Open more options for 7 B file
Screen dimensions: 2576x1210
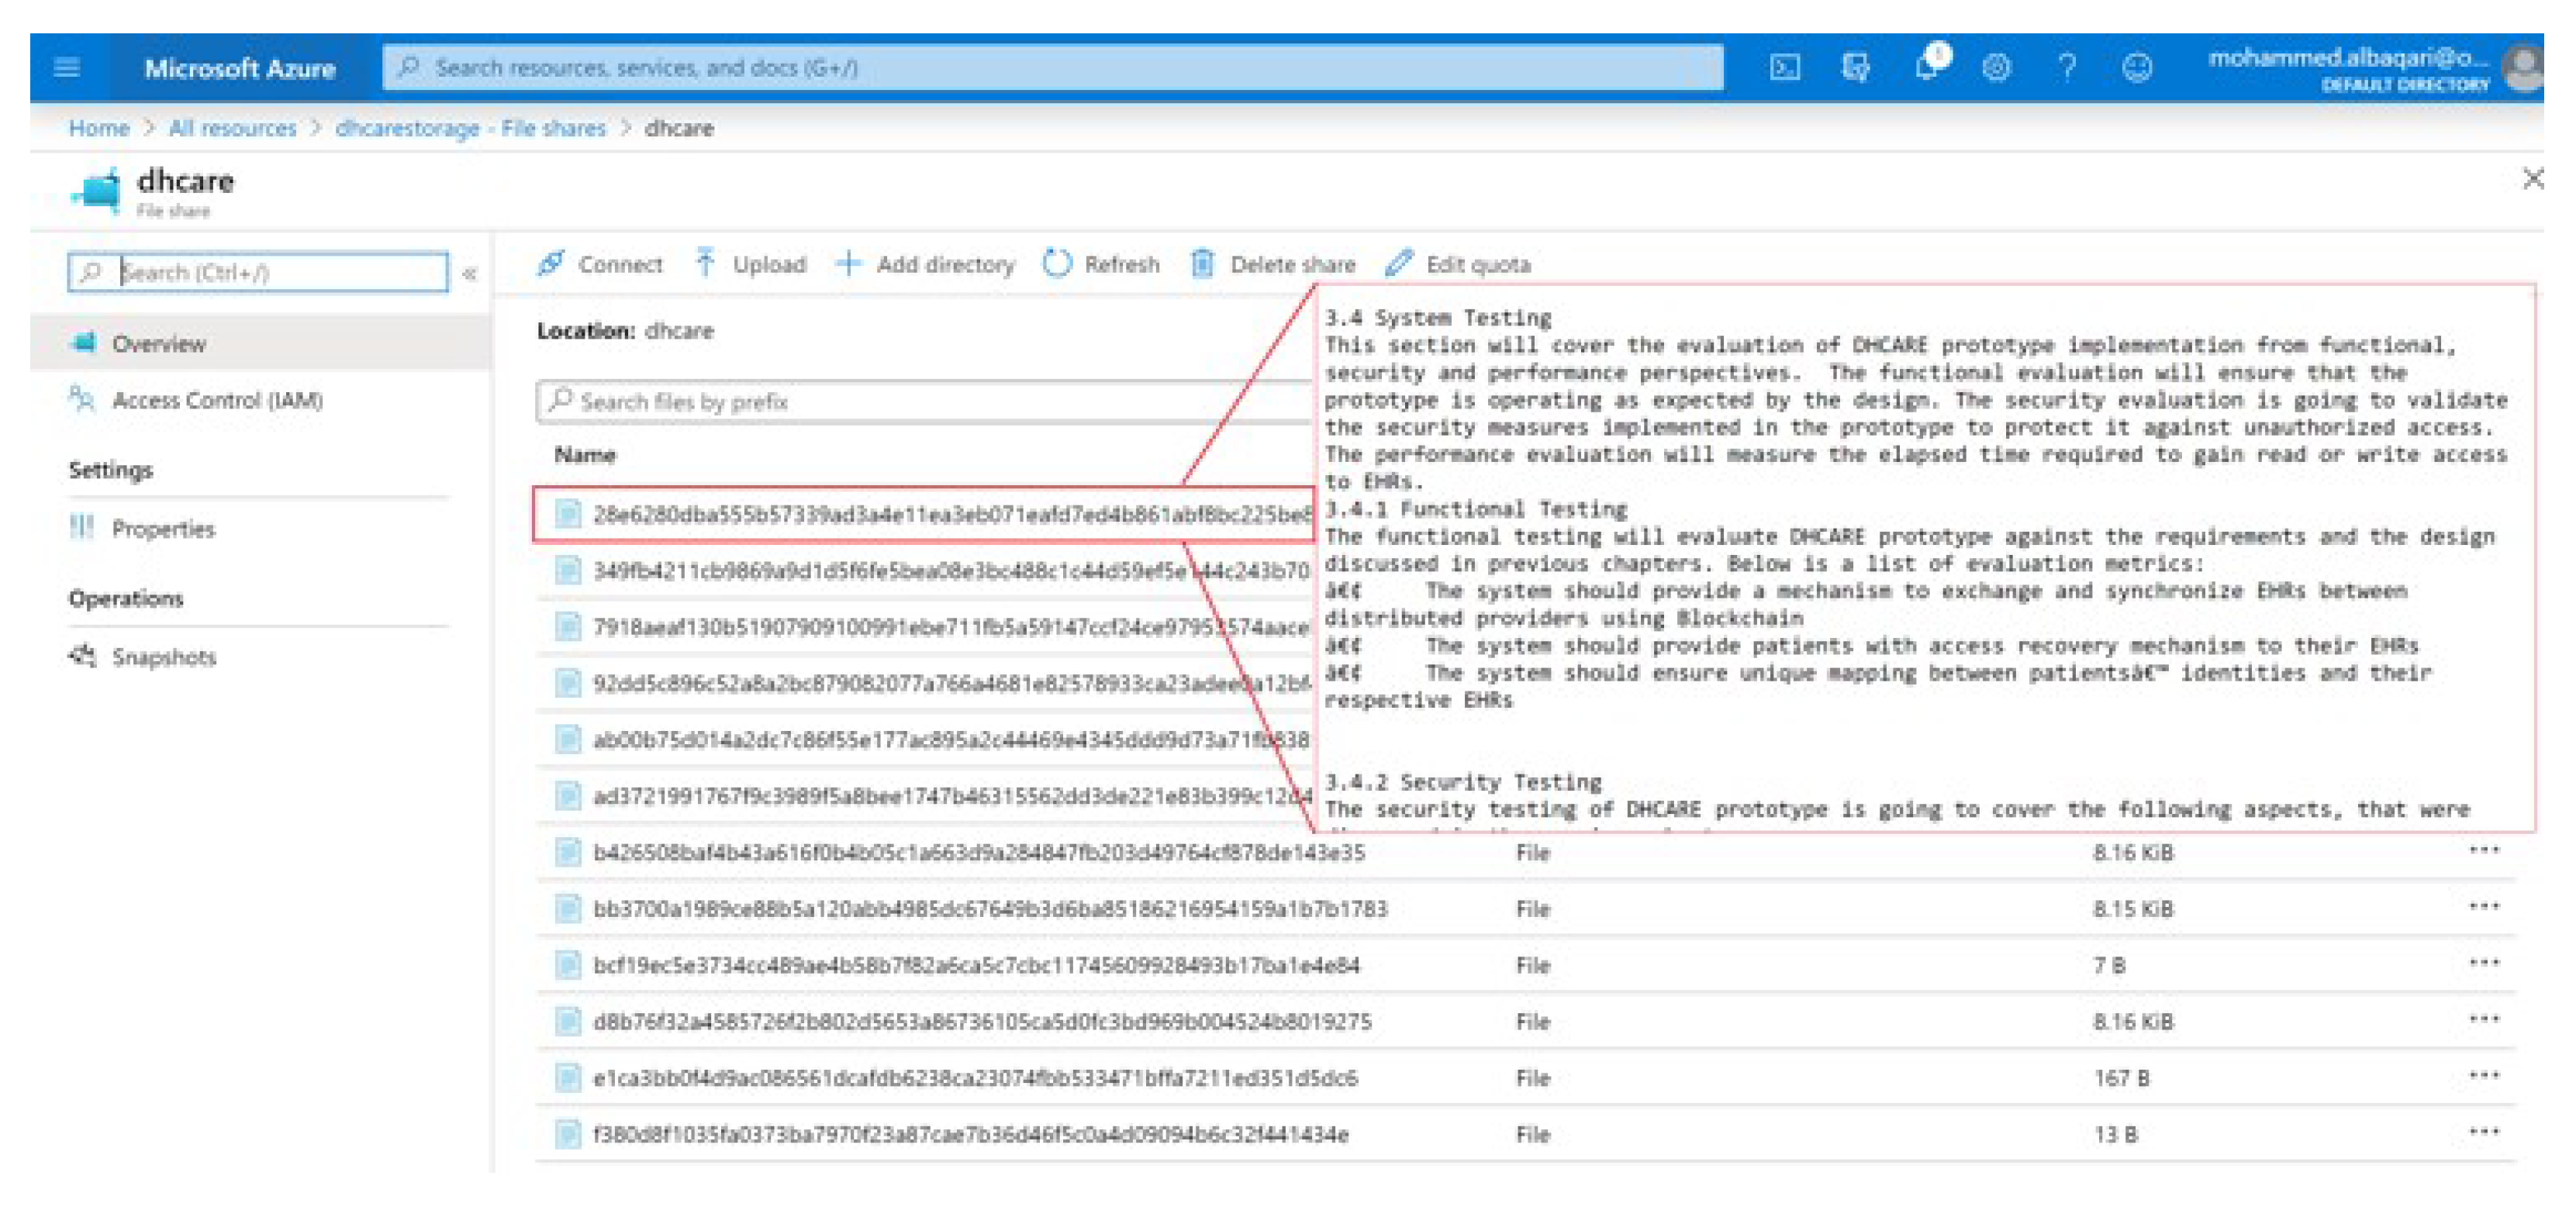pos(2484,963)
